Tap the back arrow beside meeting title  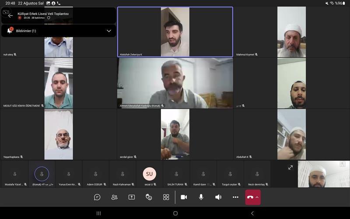tap(10, 15)
